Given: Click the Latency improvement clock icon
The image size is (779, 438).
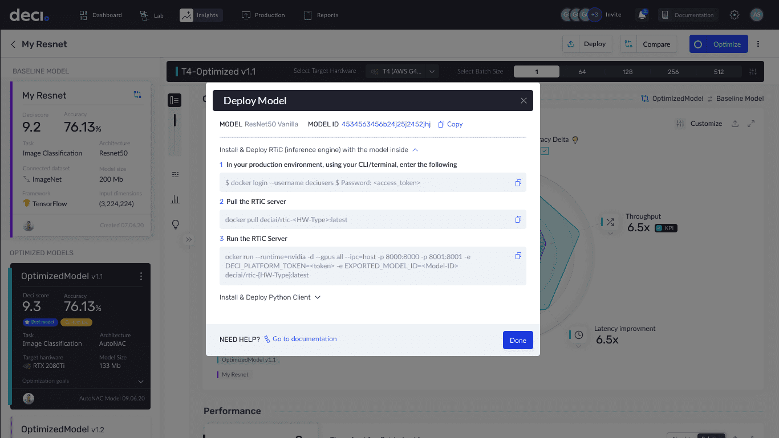Looking at the screenshot, I should [578, 334].
